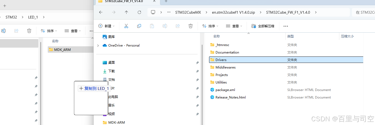Expand chevron after LED_1 in back window path

(44, 17)
